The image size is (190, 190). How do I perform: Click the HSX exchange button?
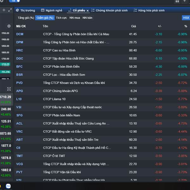point(186,18)
